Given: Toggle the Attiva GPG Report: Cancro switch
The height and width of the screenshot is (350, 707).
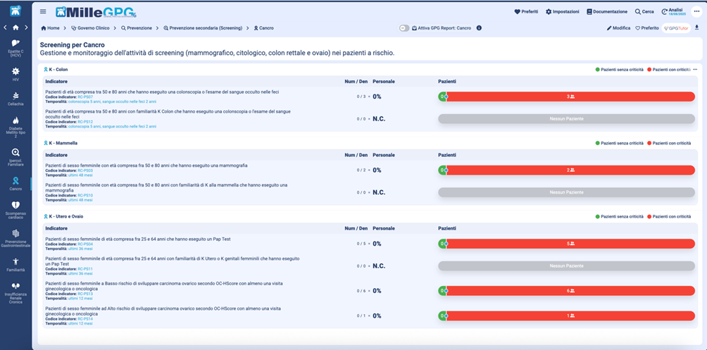Looking at the screenshot, I should click(404, 28).
